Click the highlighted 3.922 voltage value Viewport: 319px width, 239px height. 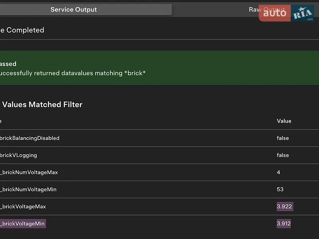(285, 206)
